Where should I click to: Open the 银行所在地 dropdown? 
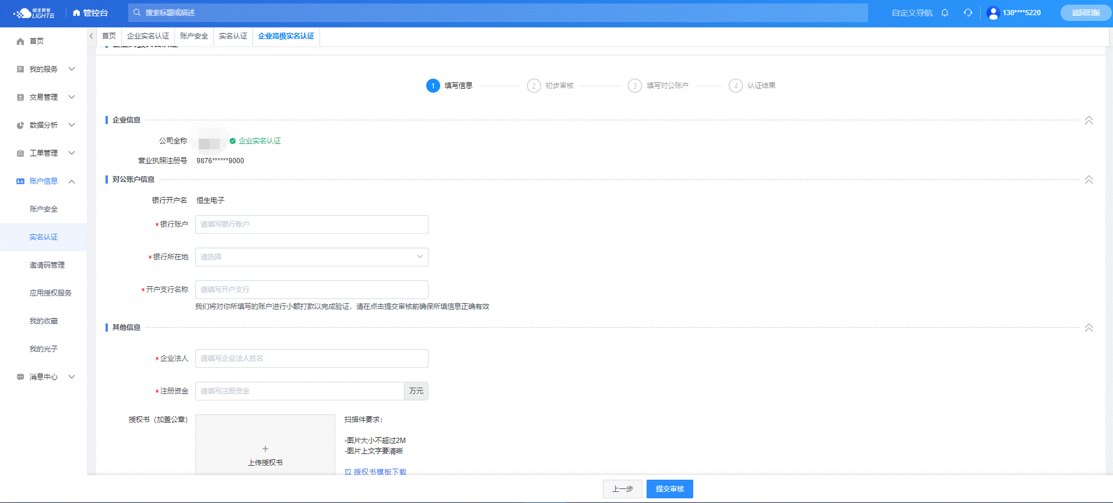point(312,257)
